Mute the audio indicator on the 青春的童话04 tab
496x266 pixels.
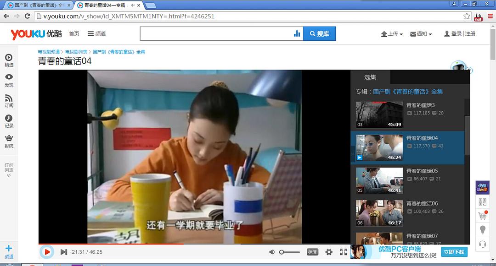pyautogui.click(x=133, y=5)
